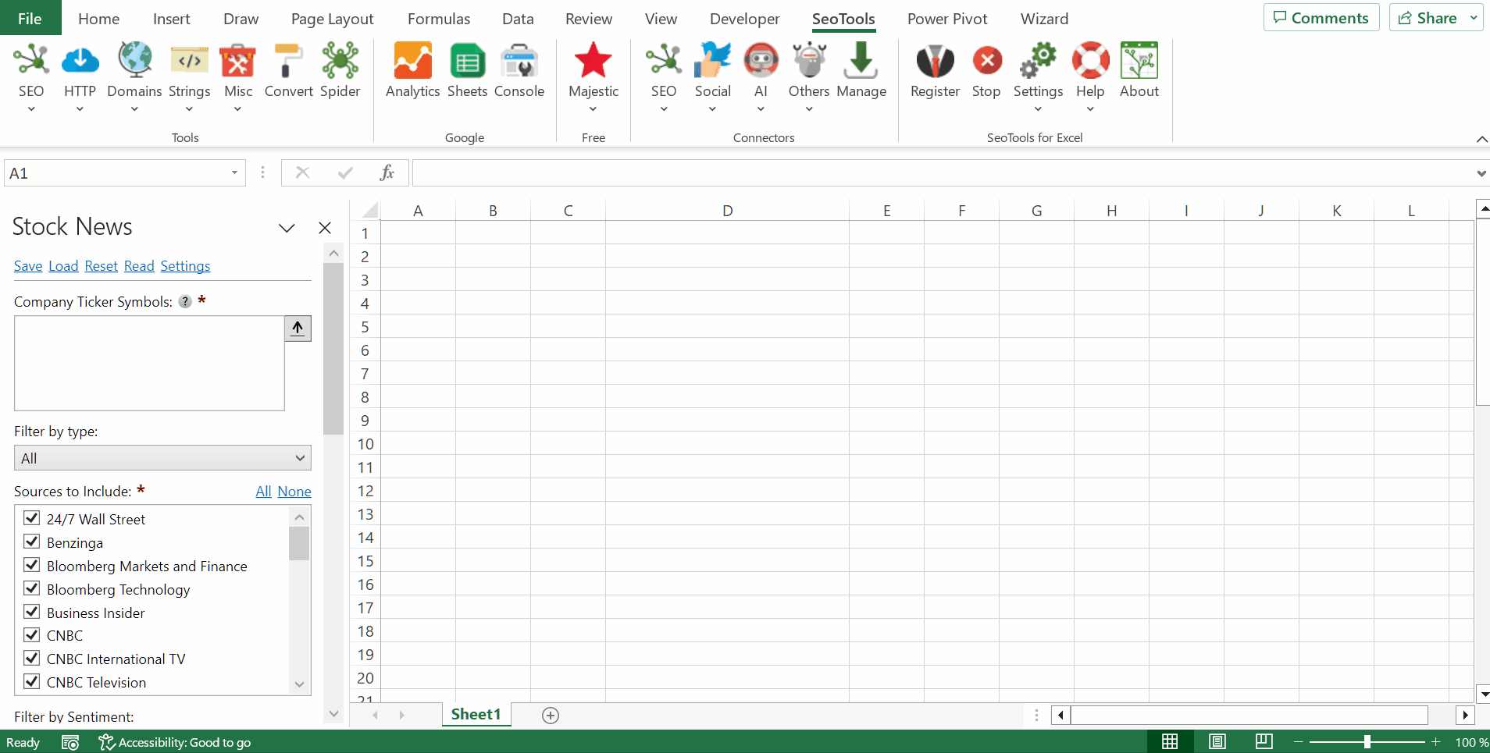The image size is (1490, 753).
Task: Uncheck the Business Insider source
Action: [32, 612]
